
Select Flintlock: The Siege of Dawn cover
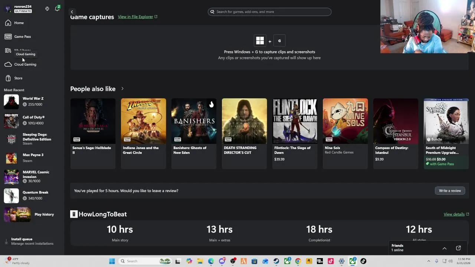click(295, 121)
